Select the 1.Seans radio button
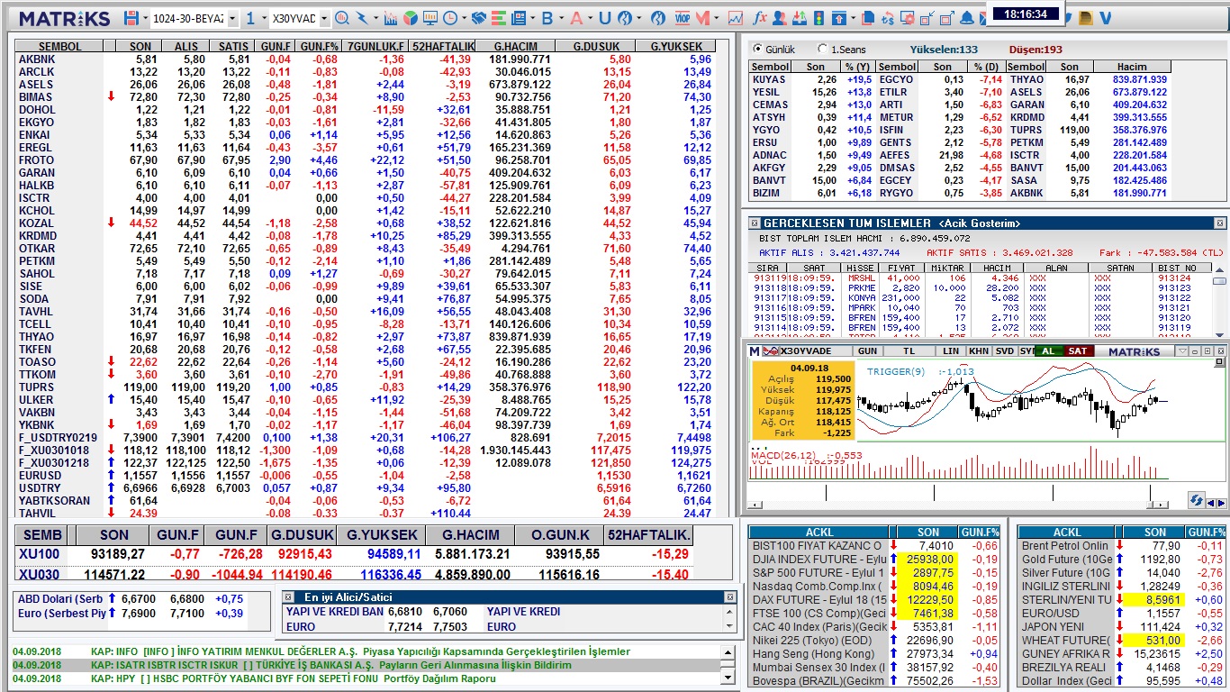This screenshot has height=692, width=1230. (822, 50)
